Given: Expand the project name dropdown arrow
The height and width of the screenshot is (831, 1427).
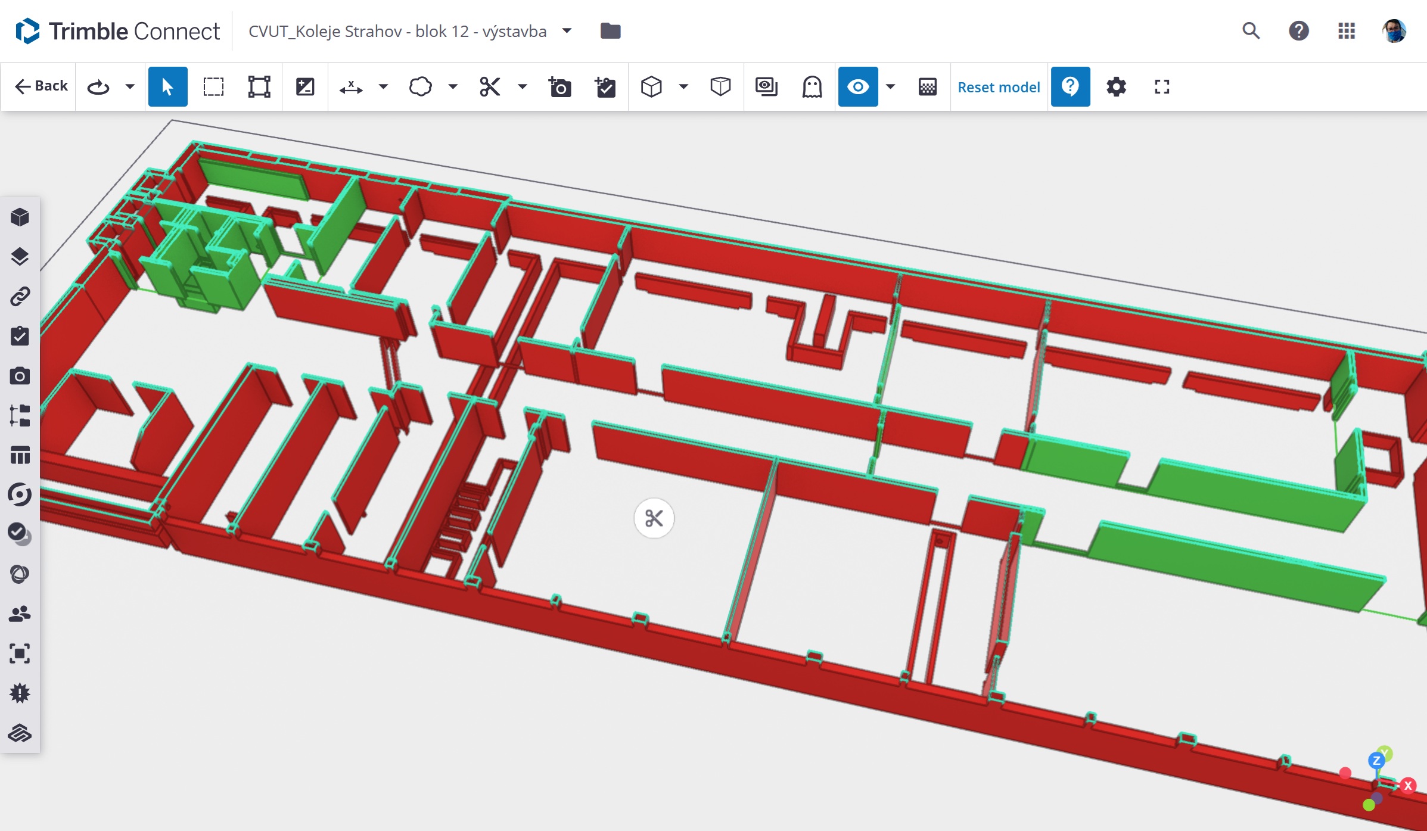Looking at the screenshot, I should (x=567, y=31).
